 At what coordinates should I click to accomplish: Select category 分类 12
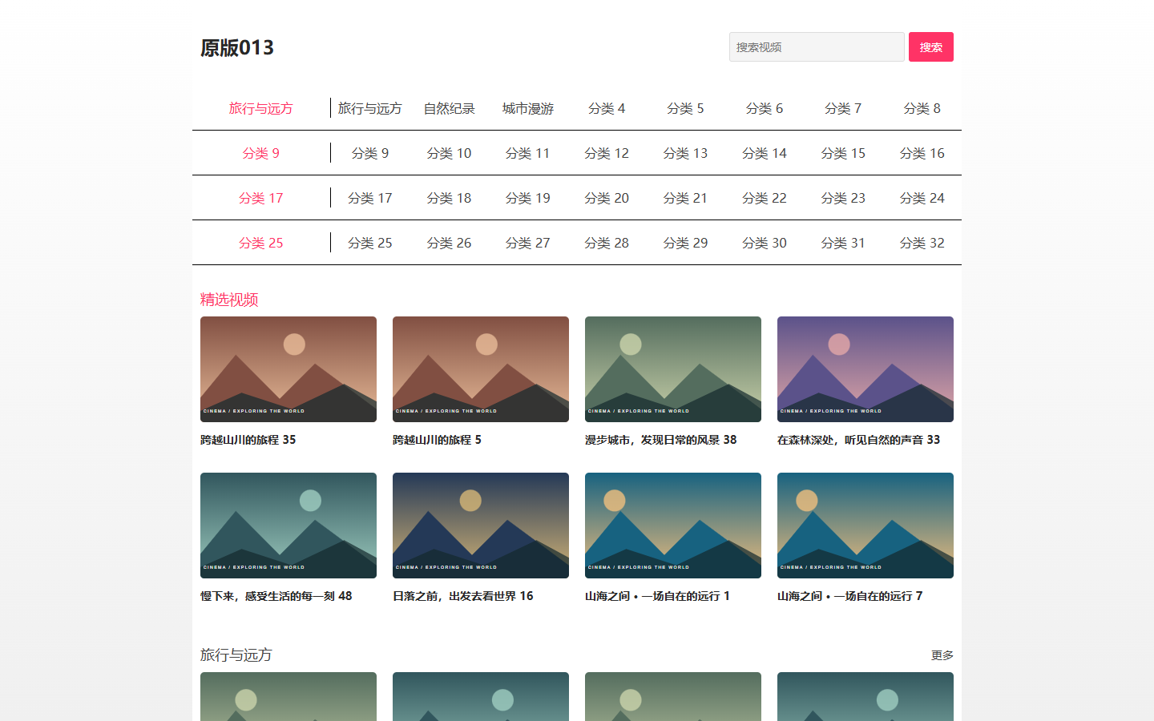pos(607,153)
